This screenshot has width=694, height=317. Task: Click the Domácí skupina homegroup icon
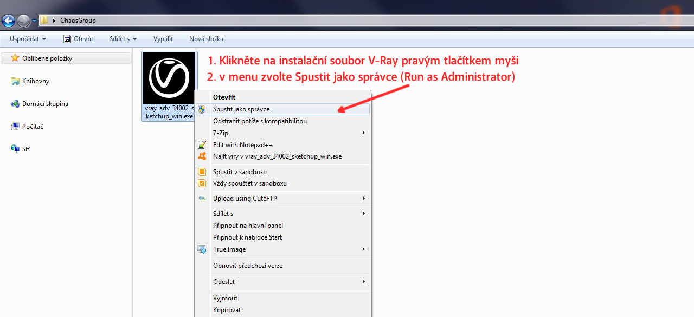tap(15, 104)
